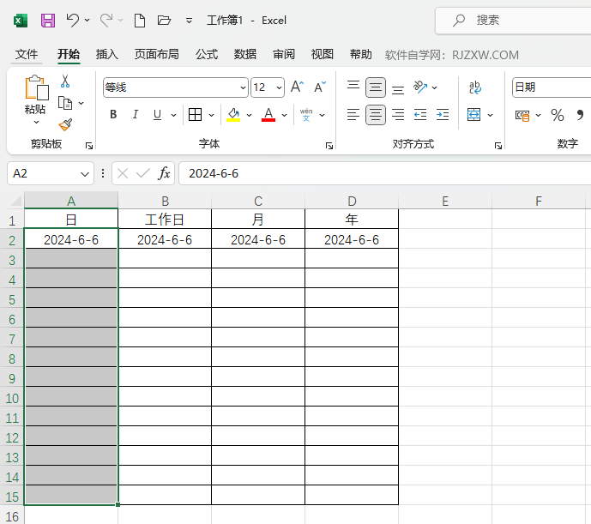Screen dimensions: 591x524
Task: Toggle Italic formatting
Action: pos(135,114)
